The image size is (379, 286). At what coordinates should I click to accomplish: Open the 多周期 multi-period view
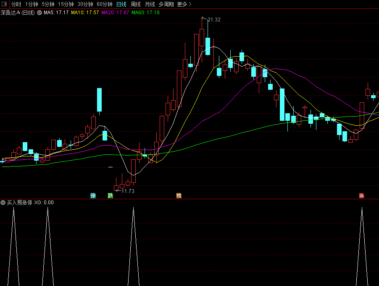[x=166, y=4]
